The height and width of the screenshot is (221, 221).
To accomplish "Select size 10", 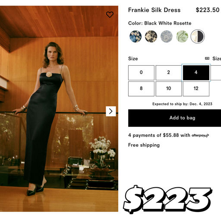I will click(169, 89).
